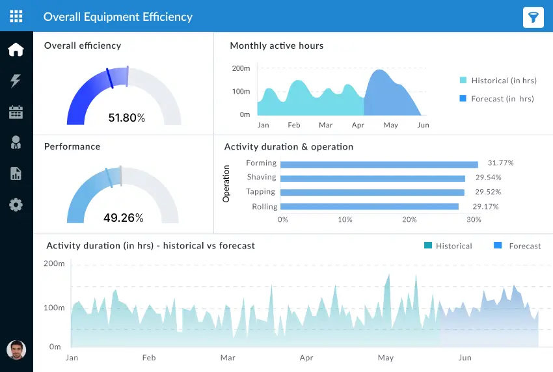
Task: Open the apps grid menu
Action: tap(16, 16)
